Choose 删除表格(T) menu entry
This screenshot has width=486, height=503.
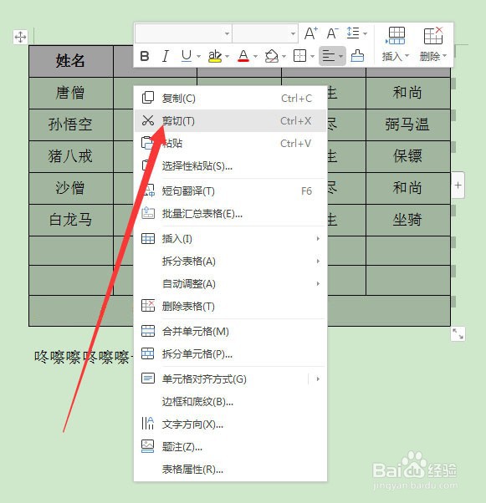[230, 306]
